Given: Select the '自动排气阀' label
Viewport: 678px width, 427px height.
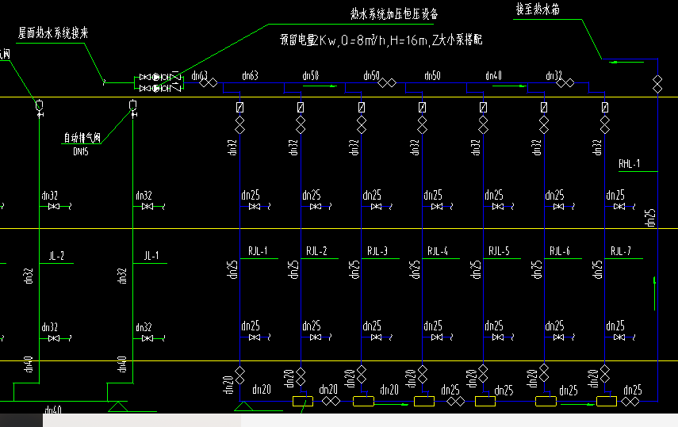Looking at the screenshot, I should click(x=82, y=138).
